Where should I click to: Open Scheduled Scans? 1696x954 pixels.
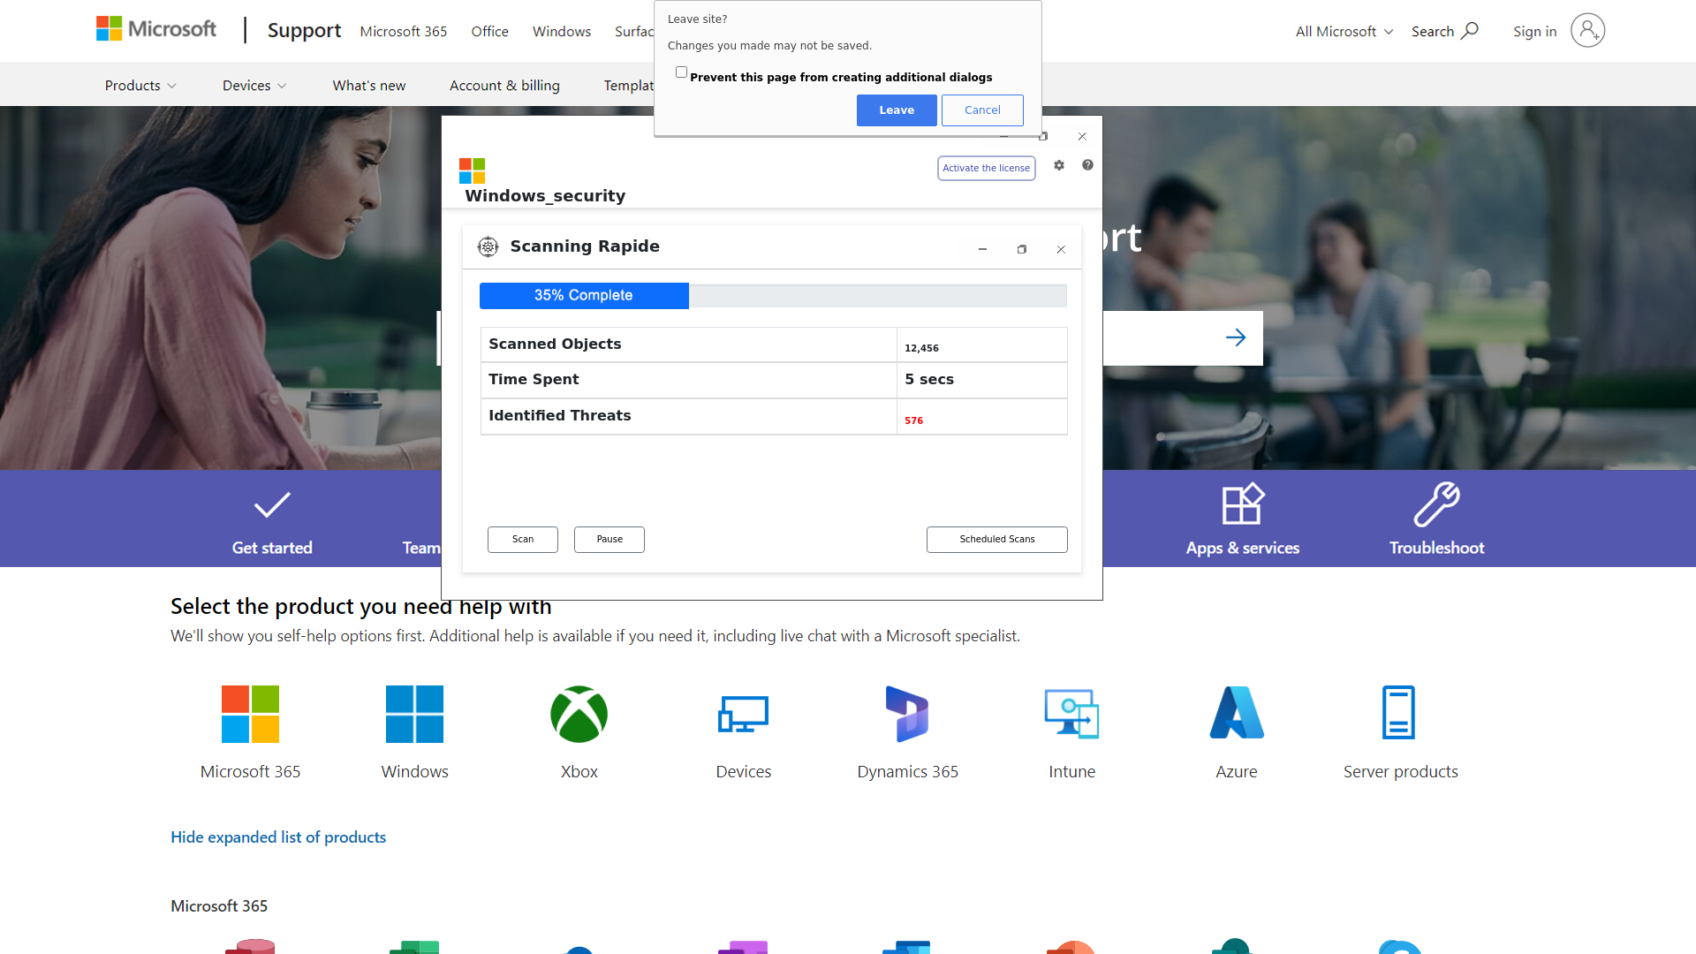pos(997,540)
